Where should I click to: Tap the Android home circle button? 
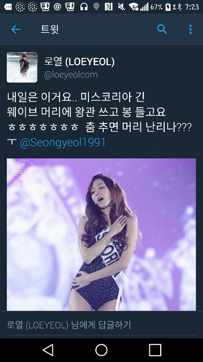click(x=101, y=350)
